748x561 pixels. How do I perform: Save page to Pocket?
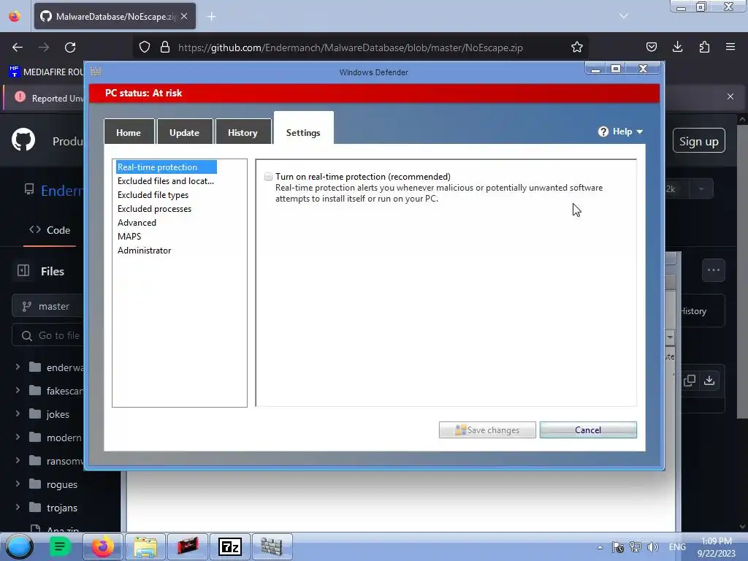coord(651,47)
